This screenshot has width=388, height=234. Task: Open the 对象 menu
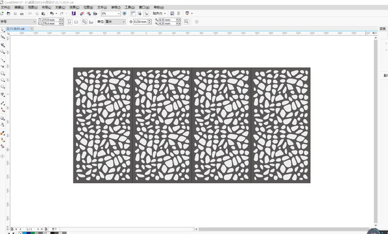pyautogui.click(x=60, y=7)
